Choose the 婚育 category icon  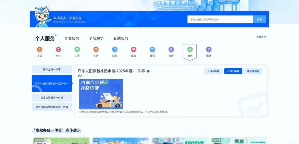(x=133, y=50)
